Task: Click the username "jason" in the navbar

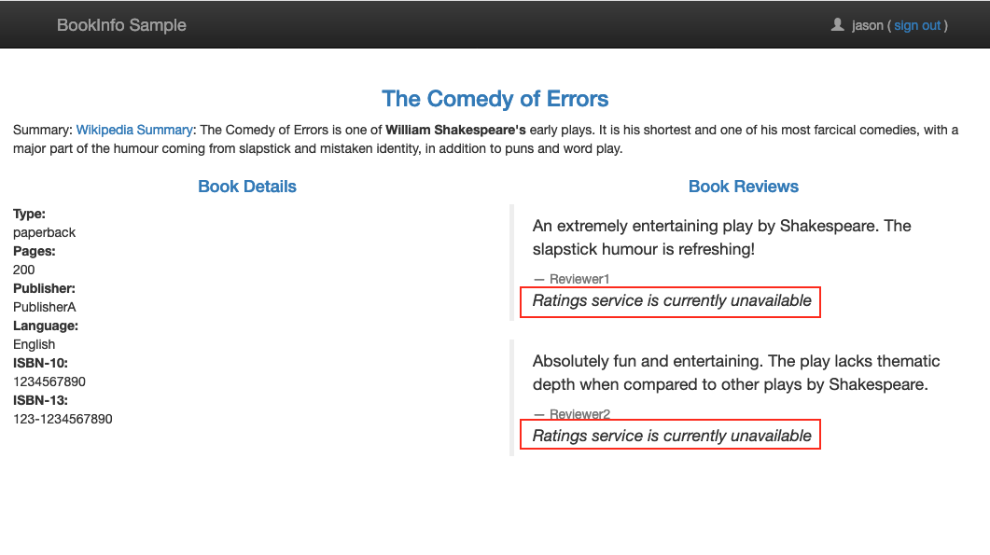Action: click(868, 25)
